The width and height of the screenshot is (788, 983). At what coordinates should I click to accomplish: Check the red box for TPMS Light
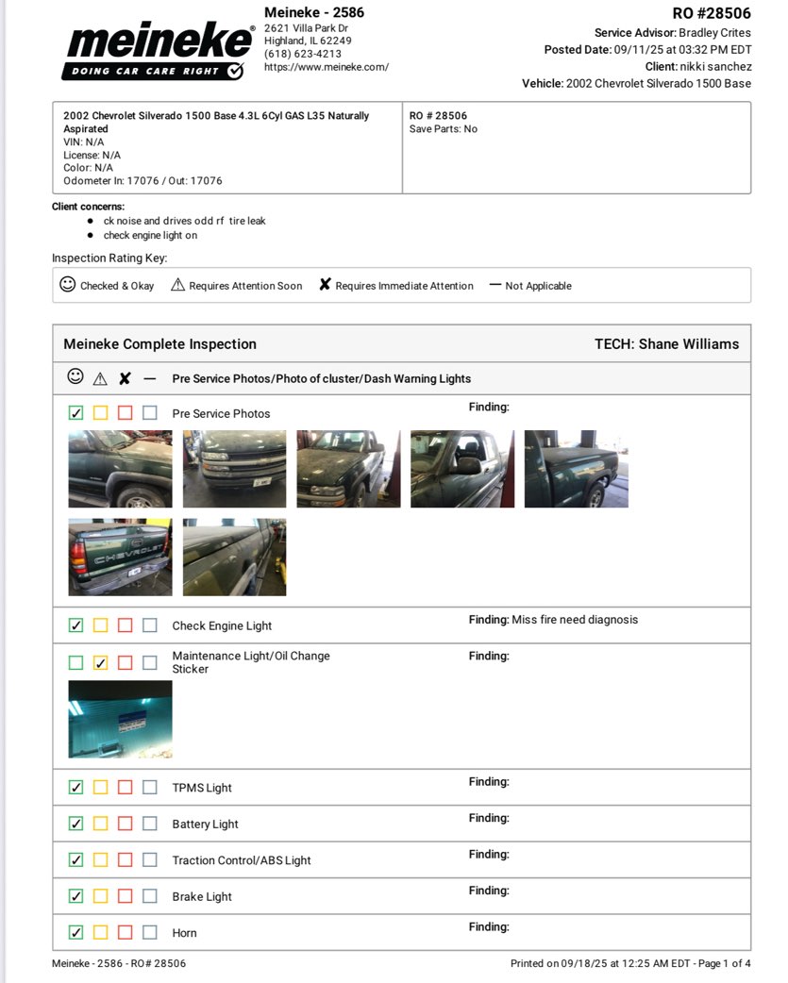[125, 788]
